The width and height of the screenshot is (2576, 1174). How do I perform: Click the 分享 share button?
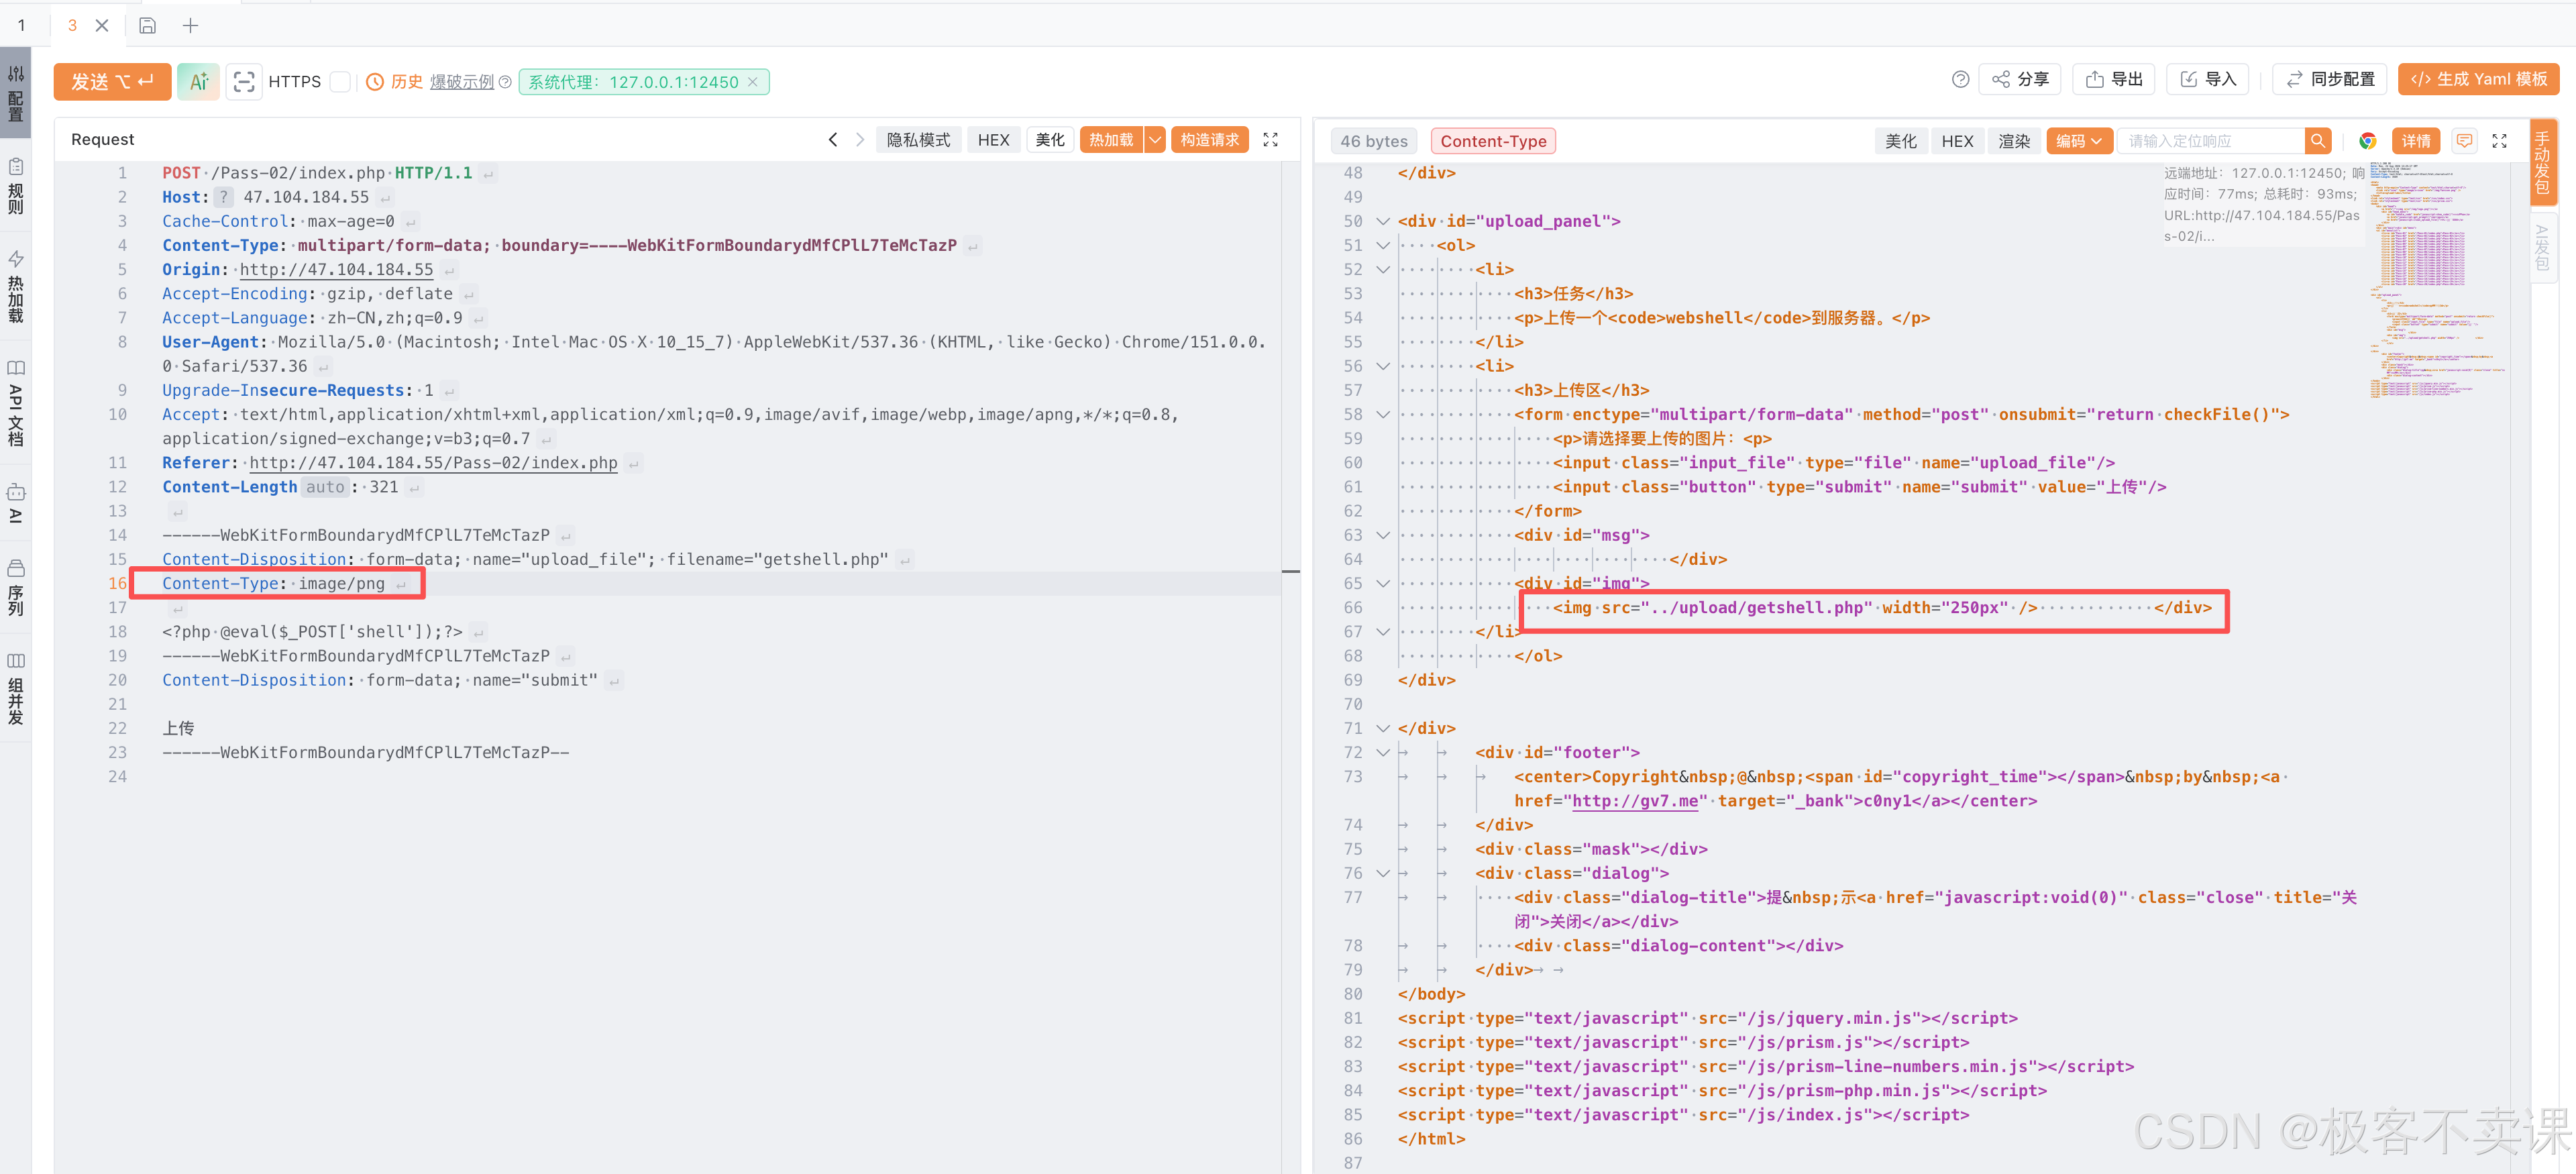(x=2020, y=79)
